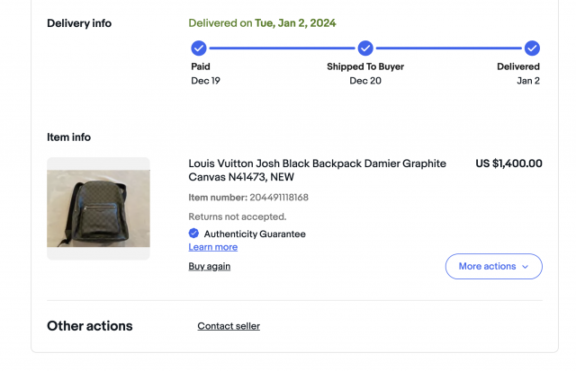
Task: Click the Authenticity Guarantee badge icon
Action: tap(193, 234)
